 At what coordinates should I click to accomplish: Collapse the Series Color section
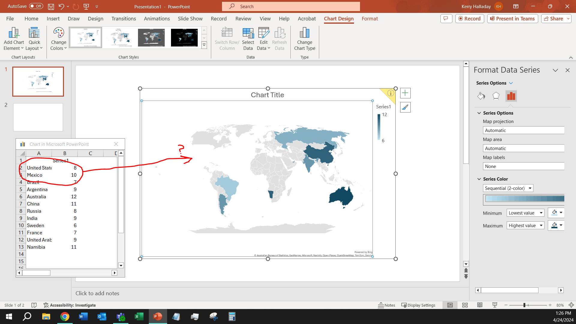[x=479, y=179]
